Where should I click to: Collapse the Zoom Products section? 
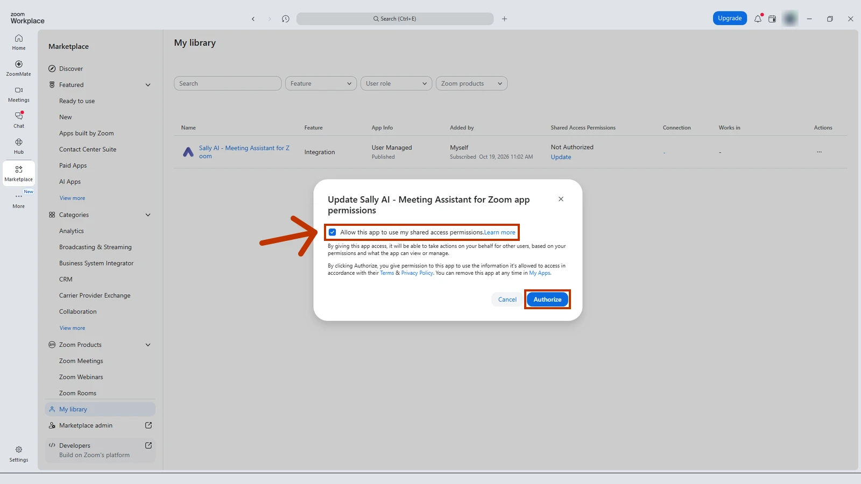coord(148,345)
